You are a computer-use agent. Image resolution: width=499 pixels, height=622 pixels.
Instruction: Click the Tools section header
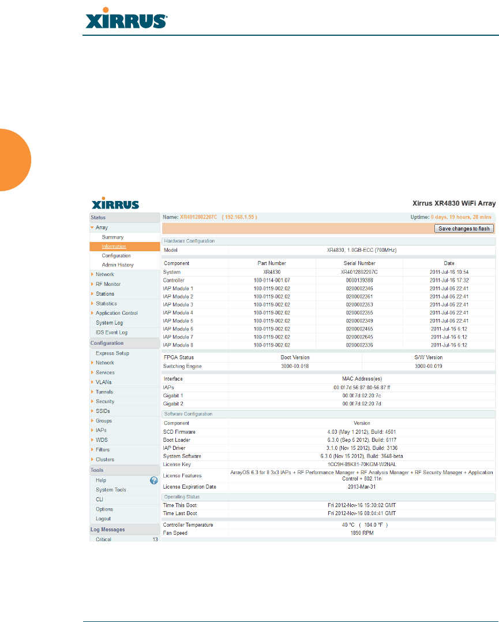125,470
